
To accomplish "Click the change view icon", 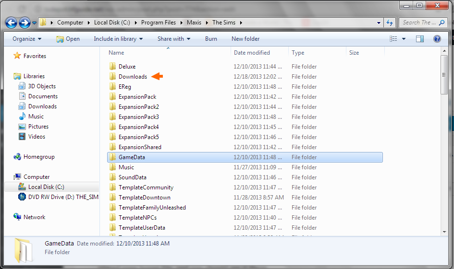I will tap(394, 39).
